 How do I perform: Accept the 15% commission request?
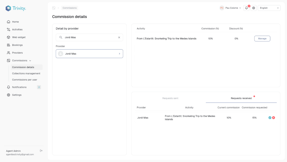270,118
